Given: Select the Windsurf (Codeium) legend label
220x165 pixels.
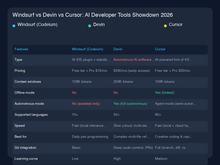Looking at the screenshot, I should click(37, 24).
